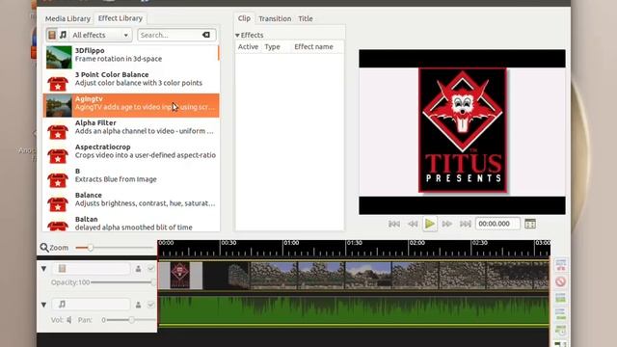This screenshot has width=617, height=347.
Task: Switch to the Media Library tab
Action: (67, 18)
